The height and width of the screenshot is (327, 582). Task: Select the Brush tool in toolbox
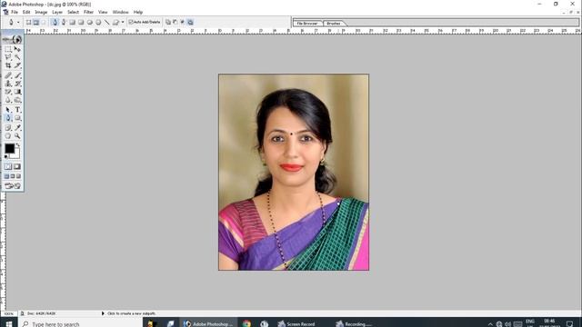pos(17,75)
